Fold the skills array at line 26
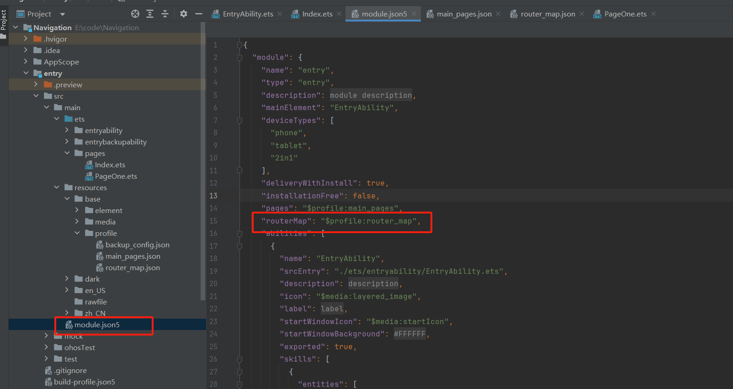The height and width of the screenshot is (389, 733). click(239, 359)
